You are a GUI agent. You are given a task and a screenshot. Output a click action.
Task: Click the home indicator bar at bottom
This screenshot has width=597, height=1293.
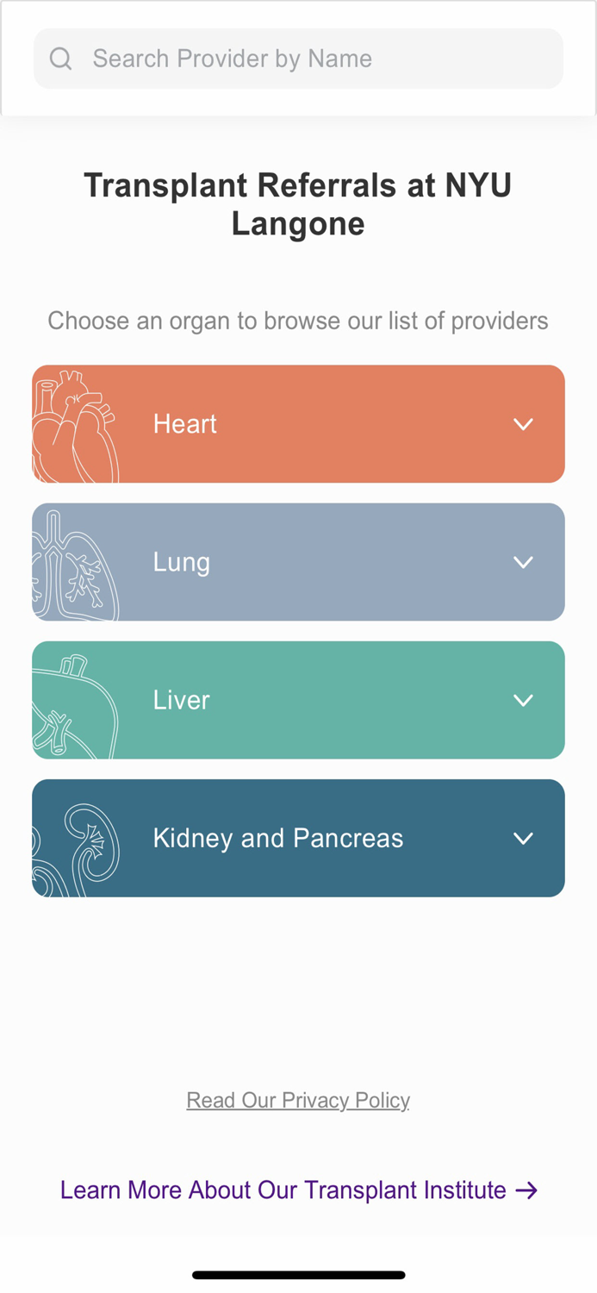pyautogui.click(x=298, y=1274)
